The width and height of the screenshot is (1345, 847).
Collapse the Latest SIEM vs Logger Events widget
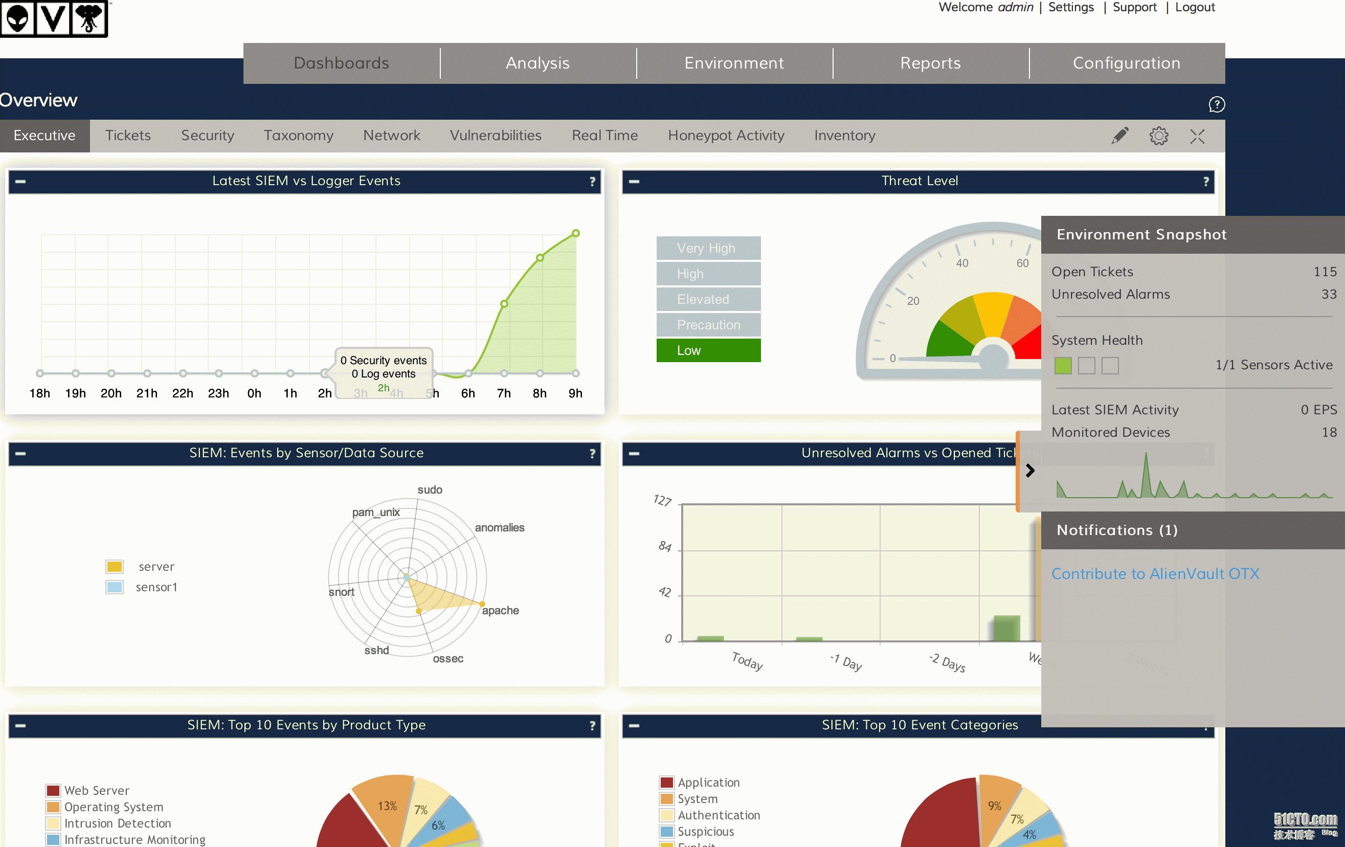pos(20,182)
